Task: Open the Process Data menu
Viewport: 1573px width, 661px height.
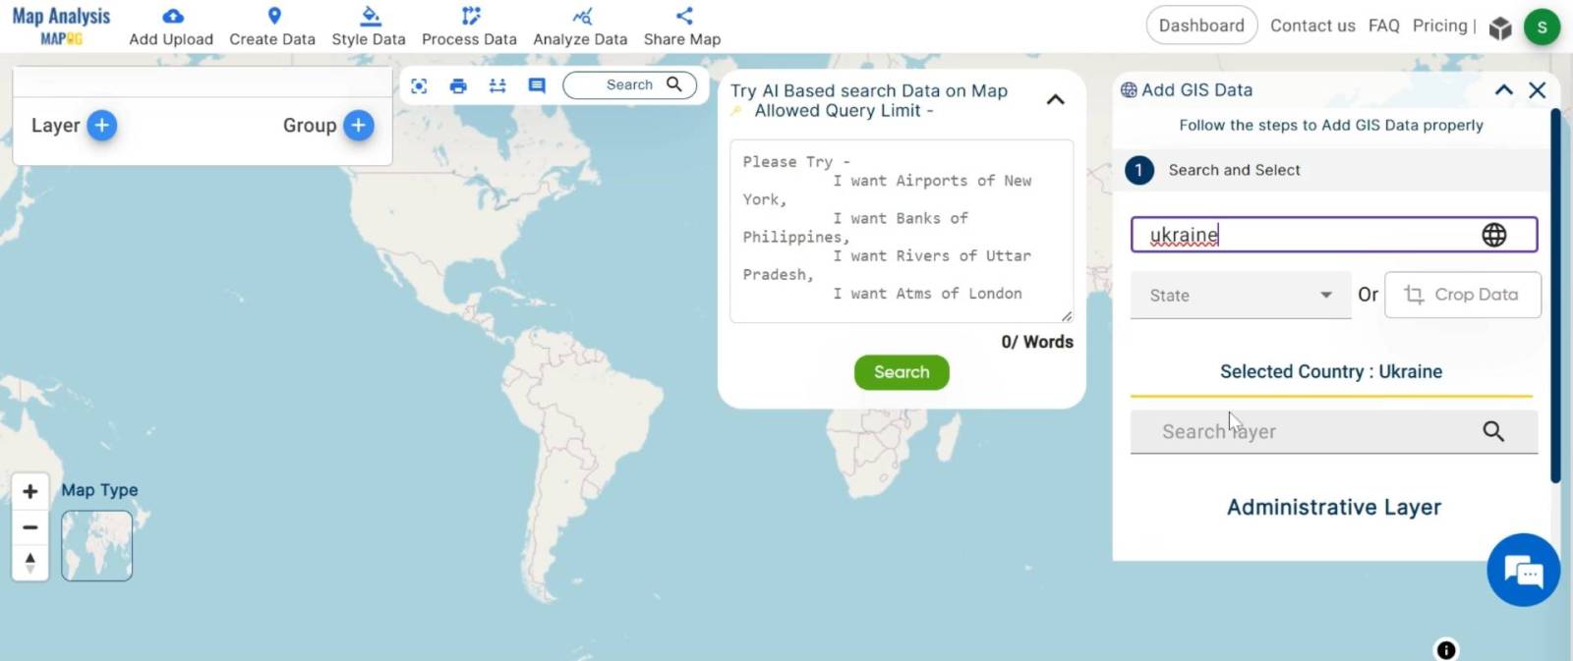Action: [469, 27]
